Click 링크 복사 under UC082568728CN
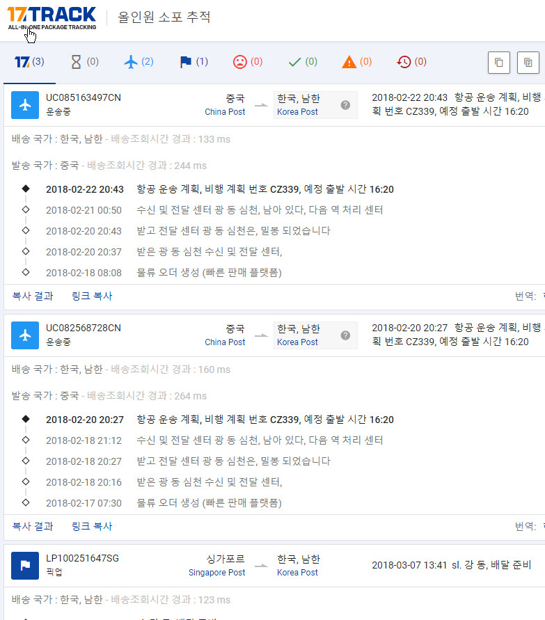Viewport: 545px width, 620px height. [x=92, y=526]
